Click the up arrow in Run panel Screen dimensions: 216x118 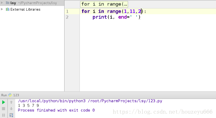[11, 102]
